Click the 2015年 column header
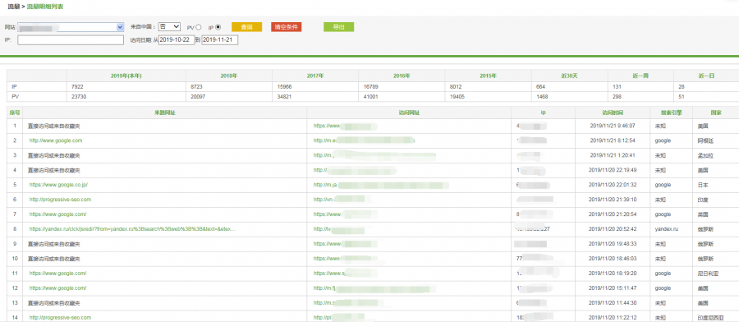 pyautogui.click(x=489, y=76)
